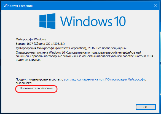Click the "Продукт лицензирован в соотв. с" text
161x114 pixels.
(39, 79)
